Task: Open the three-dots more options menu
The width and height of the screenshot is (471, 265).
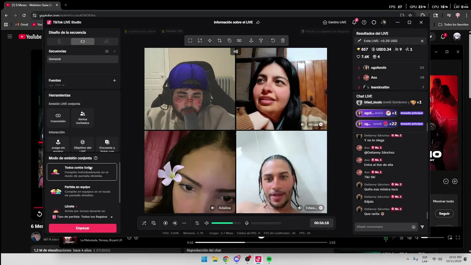Action: 184,223
